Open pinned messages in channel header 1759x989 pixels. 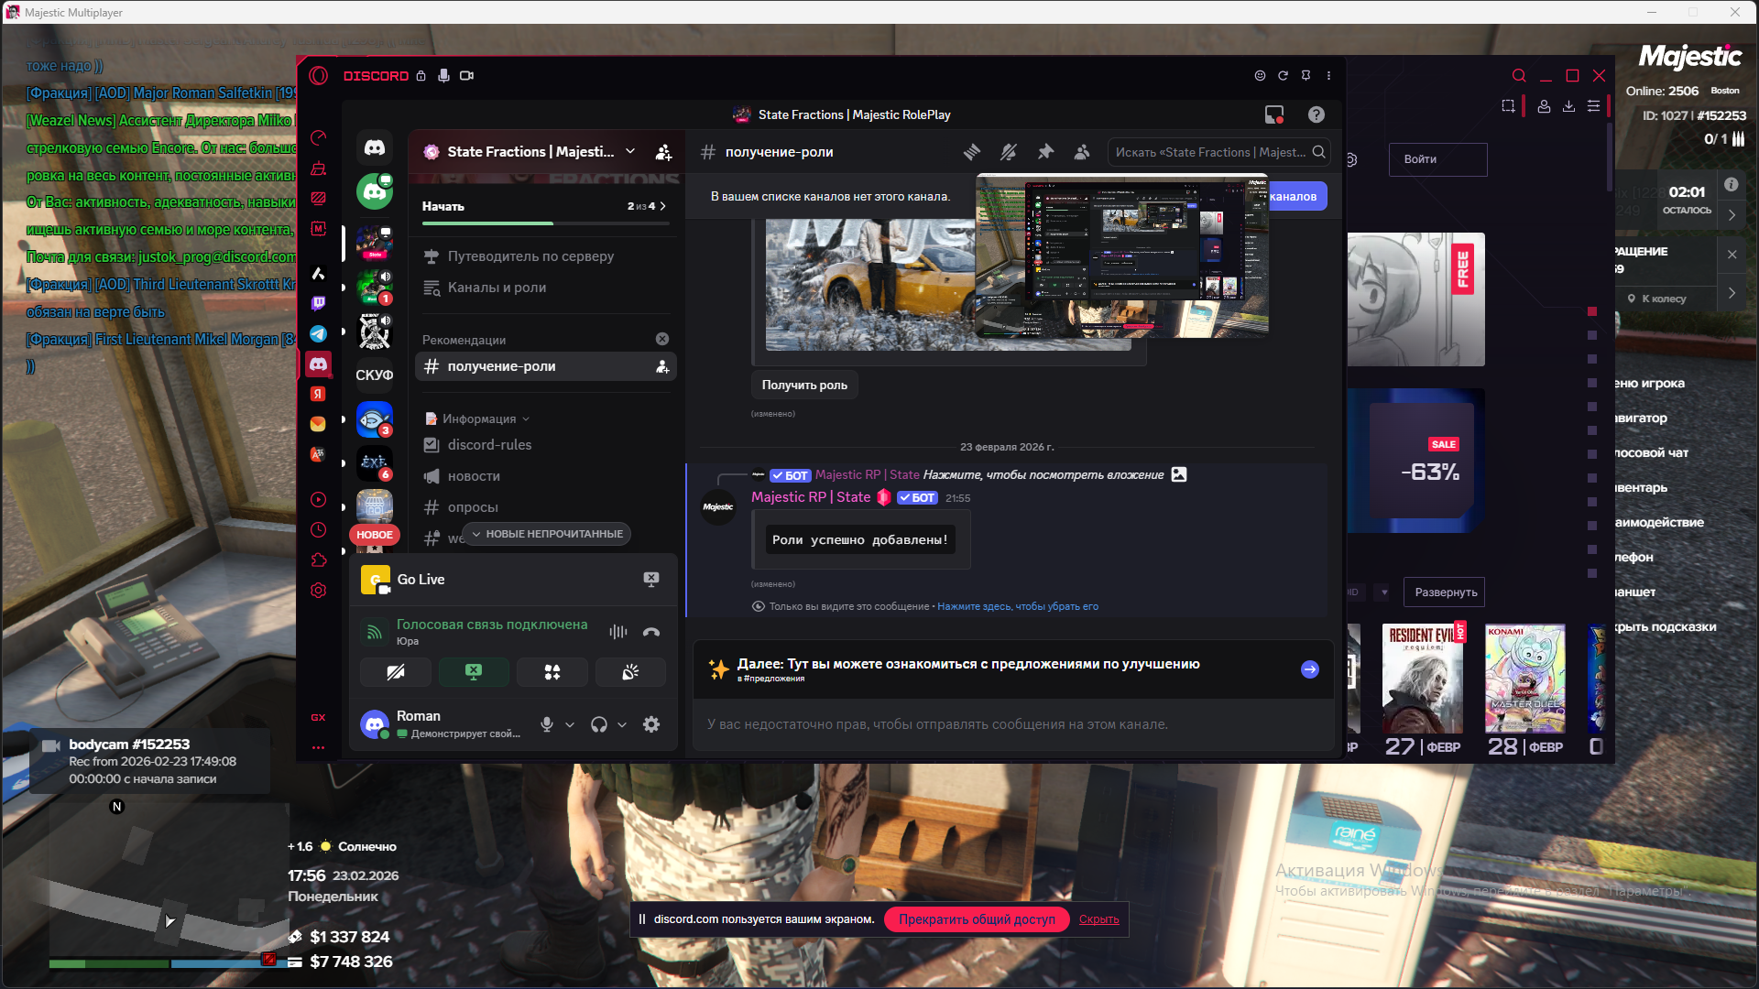[x=1045, y=152]
